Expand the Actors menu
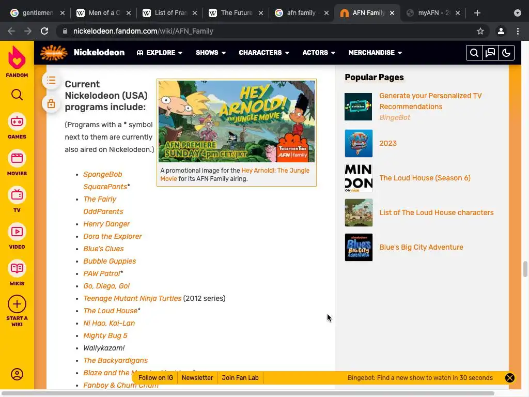Viewport: 529px width, 397px height. (x=319, y=53)
